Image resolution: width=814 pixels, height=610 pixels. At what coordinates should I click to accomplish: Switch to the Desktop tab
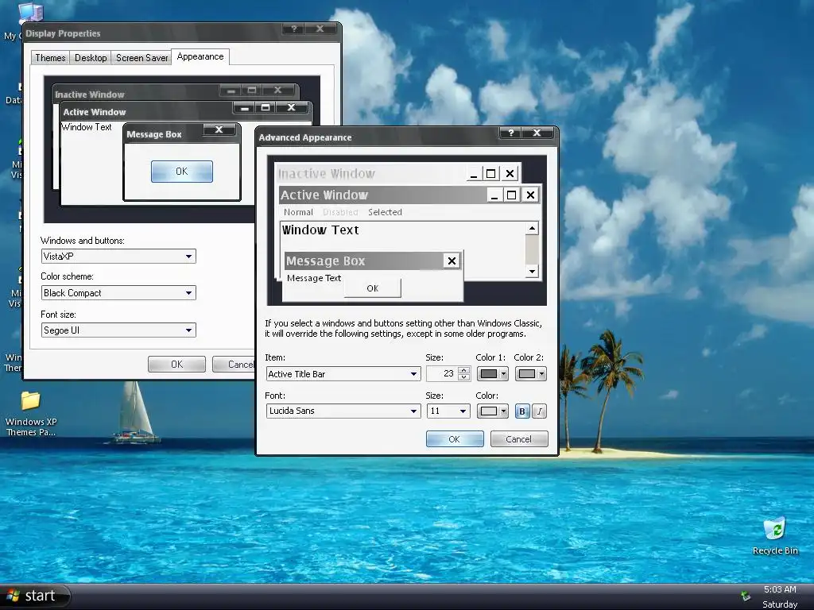point(91,57)
